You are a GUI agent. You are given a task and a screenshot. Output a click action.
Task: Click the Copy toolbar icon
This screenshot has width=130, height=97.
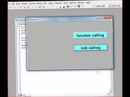tap(36, 7)
